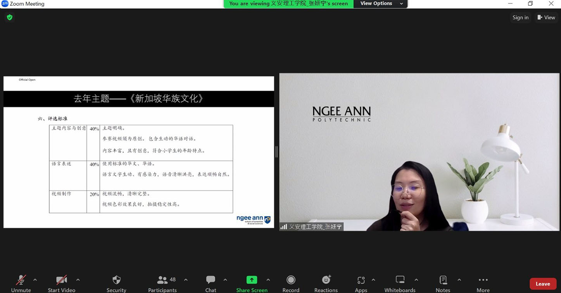561x293 pixels.
Task: Open the Participants panel
Action: point(162,280)
